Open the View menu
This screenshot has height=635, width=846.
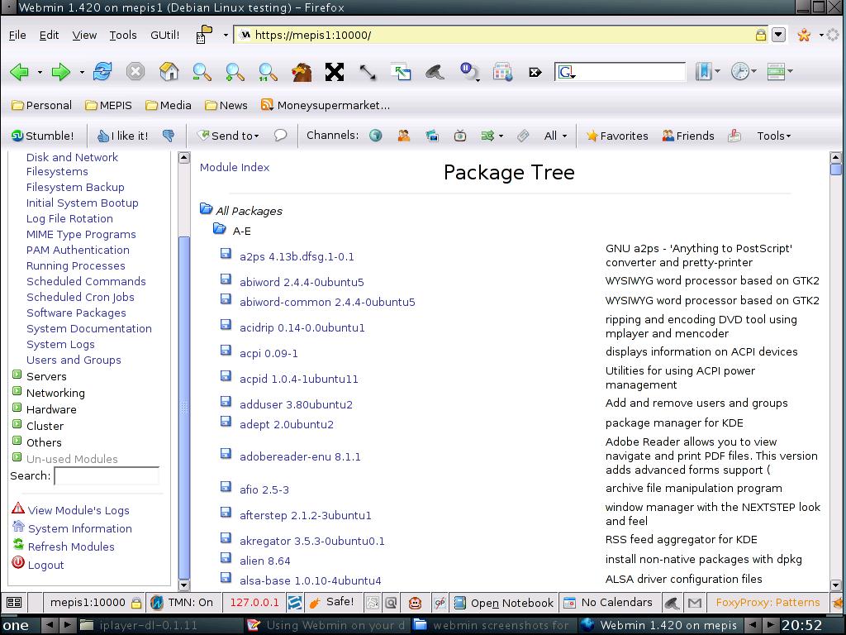point(85,35)
